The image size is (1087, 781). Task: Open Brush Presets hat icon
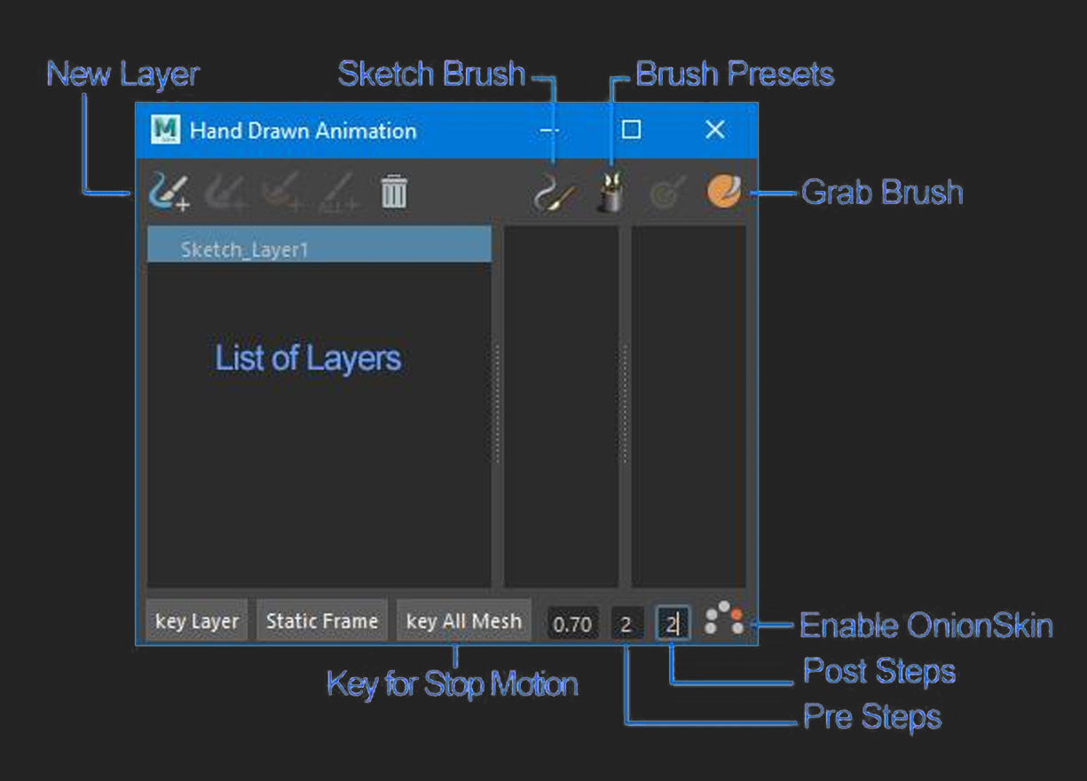[610, 193]
